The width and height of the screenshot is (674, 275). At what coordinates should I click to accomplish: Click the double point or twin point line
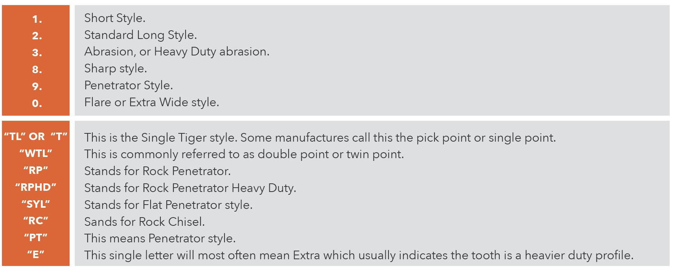point(244,154)
